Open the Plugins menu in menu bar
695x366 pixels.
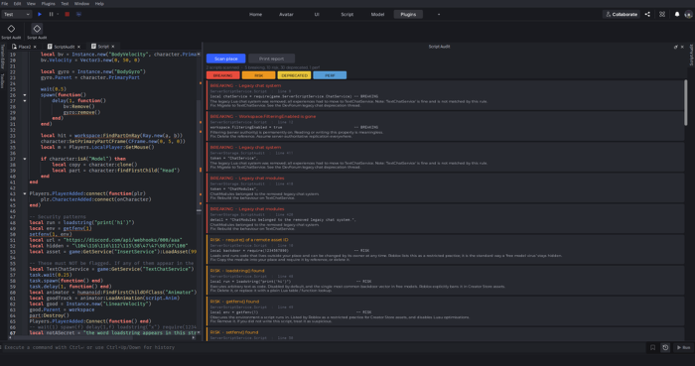48,4
